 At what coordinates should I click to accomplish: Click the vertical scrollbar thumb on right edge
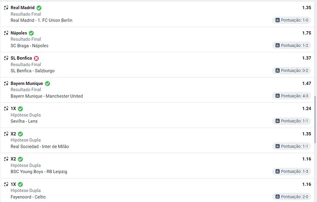point(315,119)
